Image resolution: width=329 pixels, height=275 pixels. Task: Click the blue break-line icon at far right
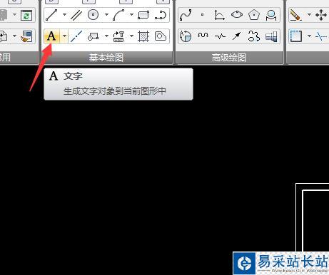pos(321,36)
